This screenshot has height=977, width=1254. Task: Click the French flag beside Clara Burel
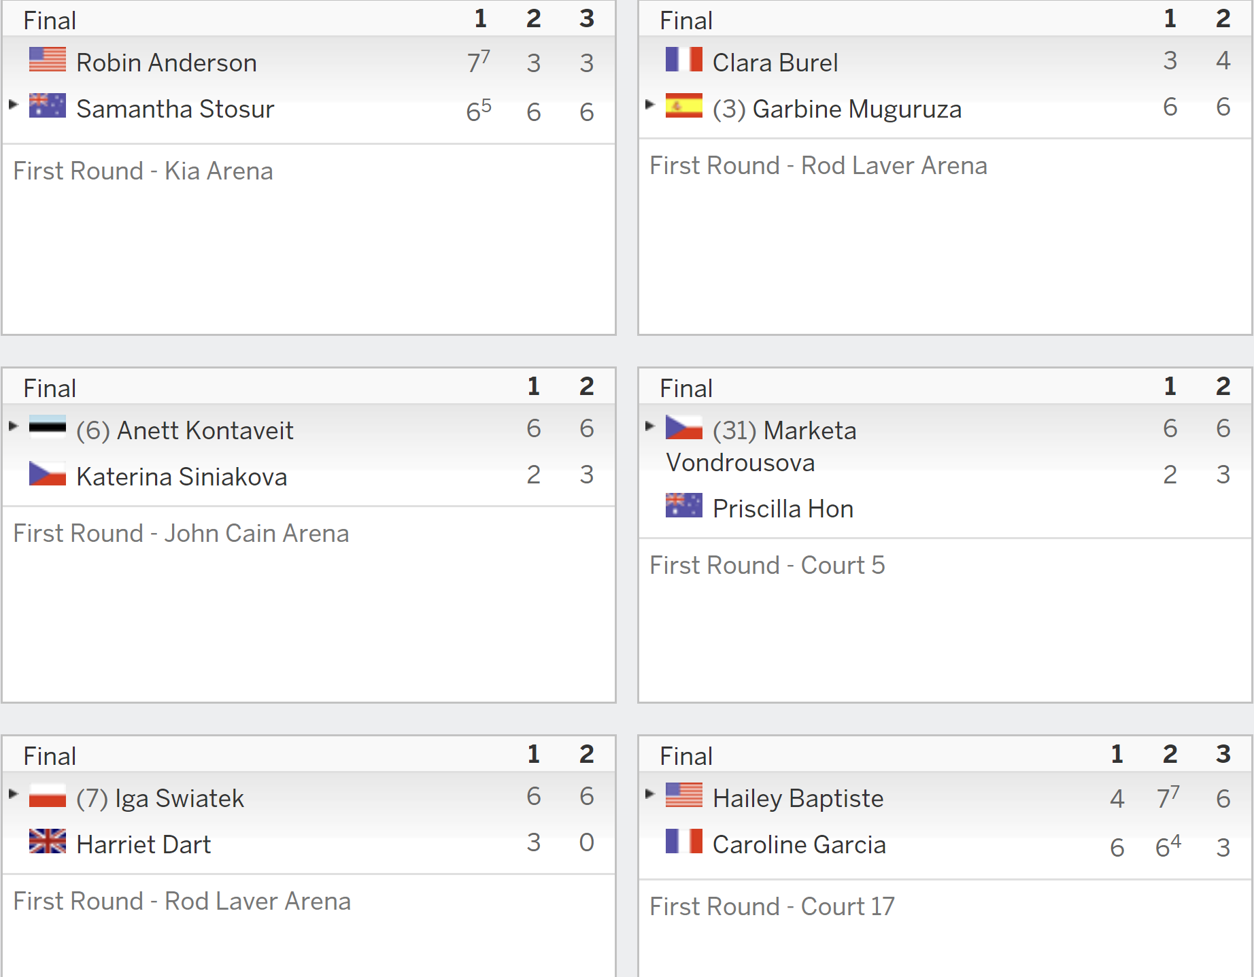[x=684, y=59]
